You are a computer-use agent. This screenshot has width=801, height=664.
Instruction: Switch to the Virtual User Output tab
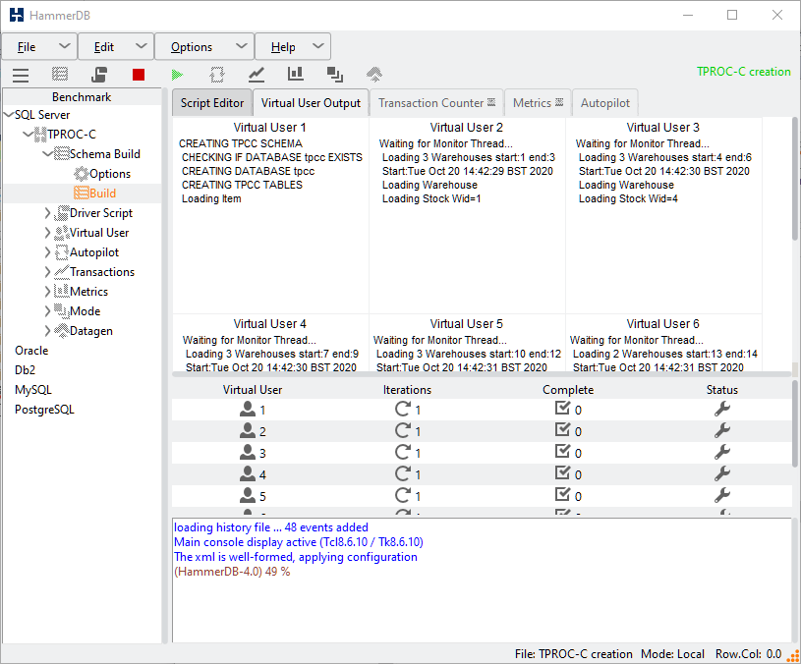click(x=311, y=102)
